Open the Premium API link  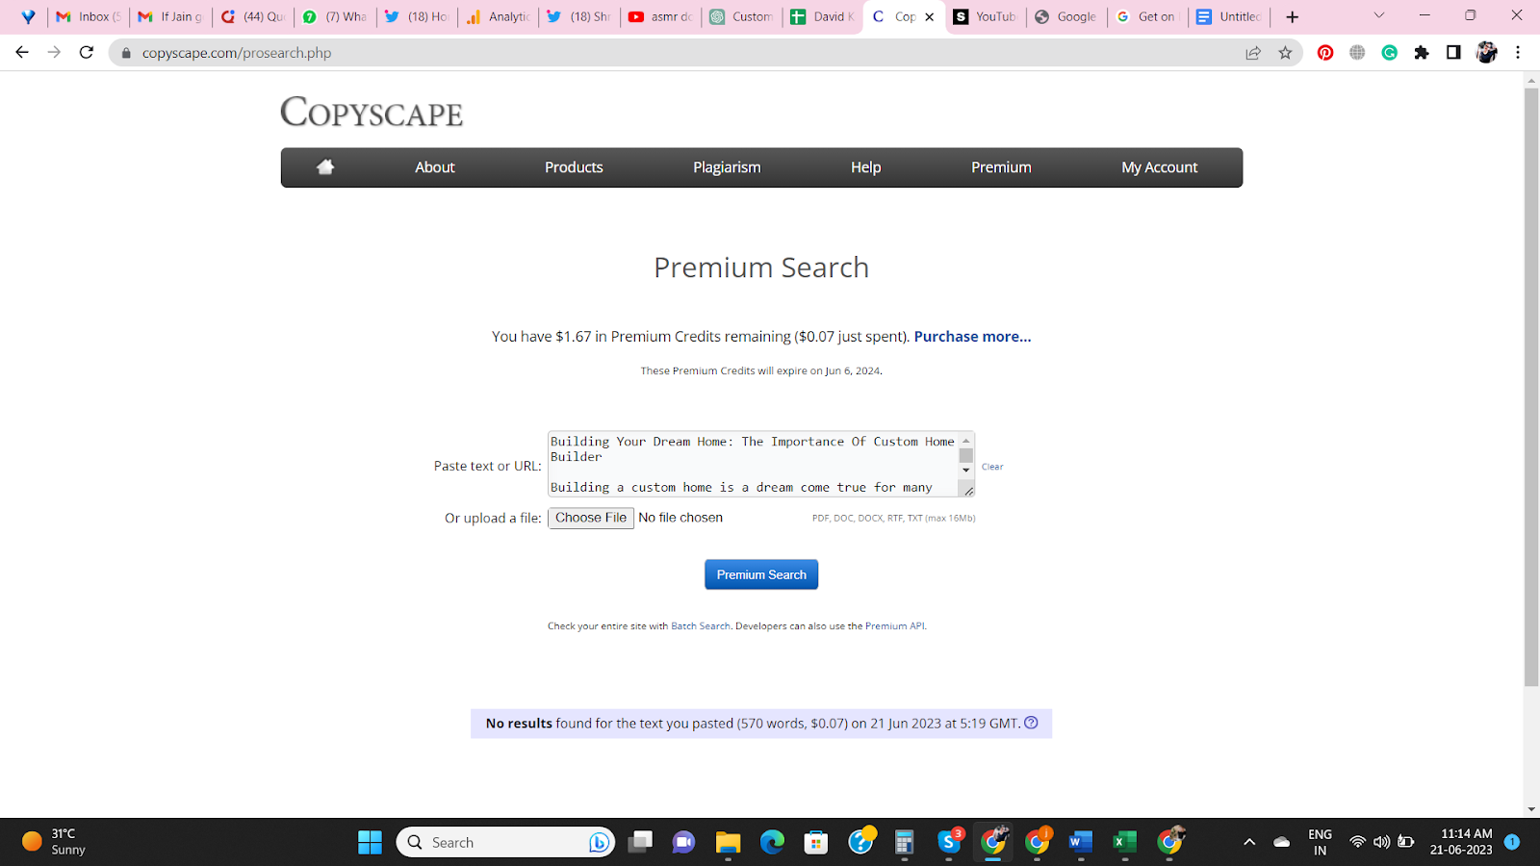click(894, 626)
